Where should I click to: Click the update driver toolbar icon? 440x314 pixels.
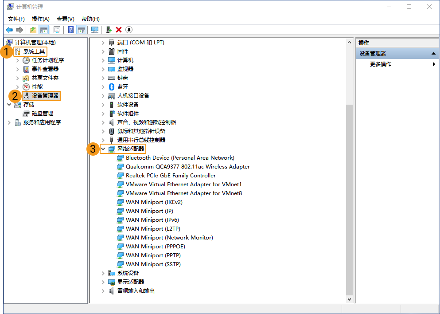[x=109, y=30]
